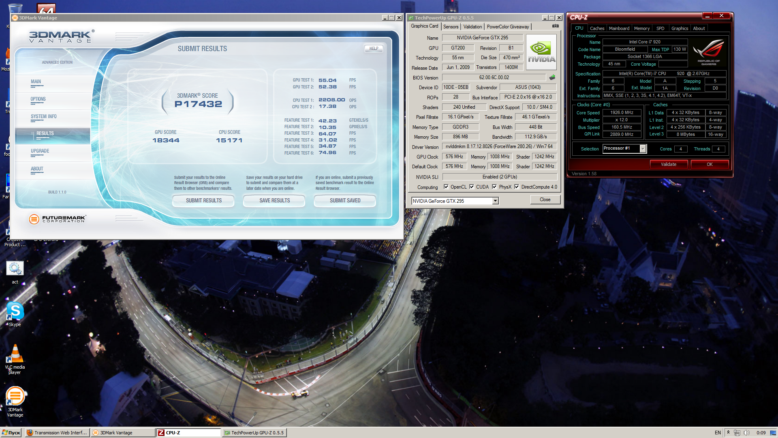The image size is (778, 438).
Task: Open the Skype desktop shortcut
Action: pos(15,311)
